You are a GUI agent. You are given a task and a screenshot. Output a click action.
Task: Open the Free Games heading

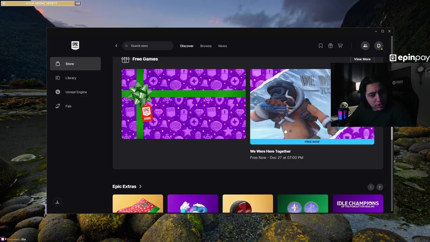click(x=145, y=59)
